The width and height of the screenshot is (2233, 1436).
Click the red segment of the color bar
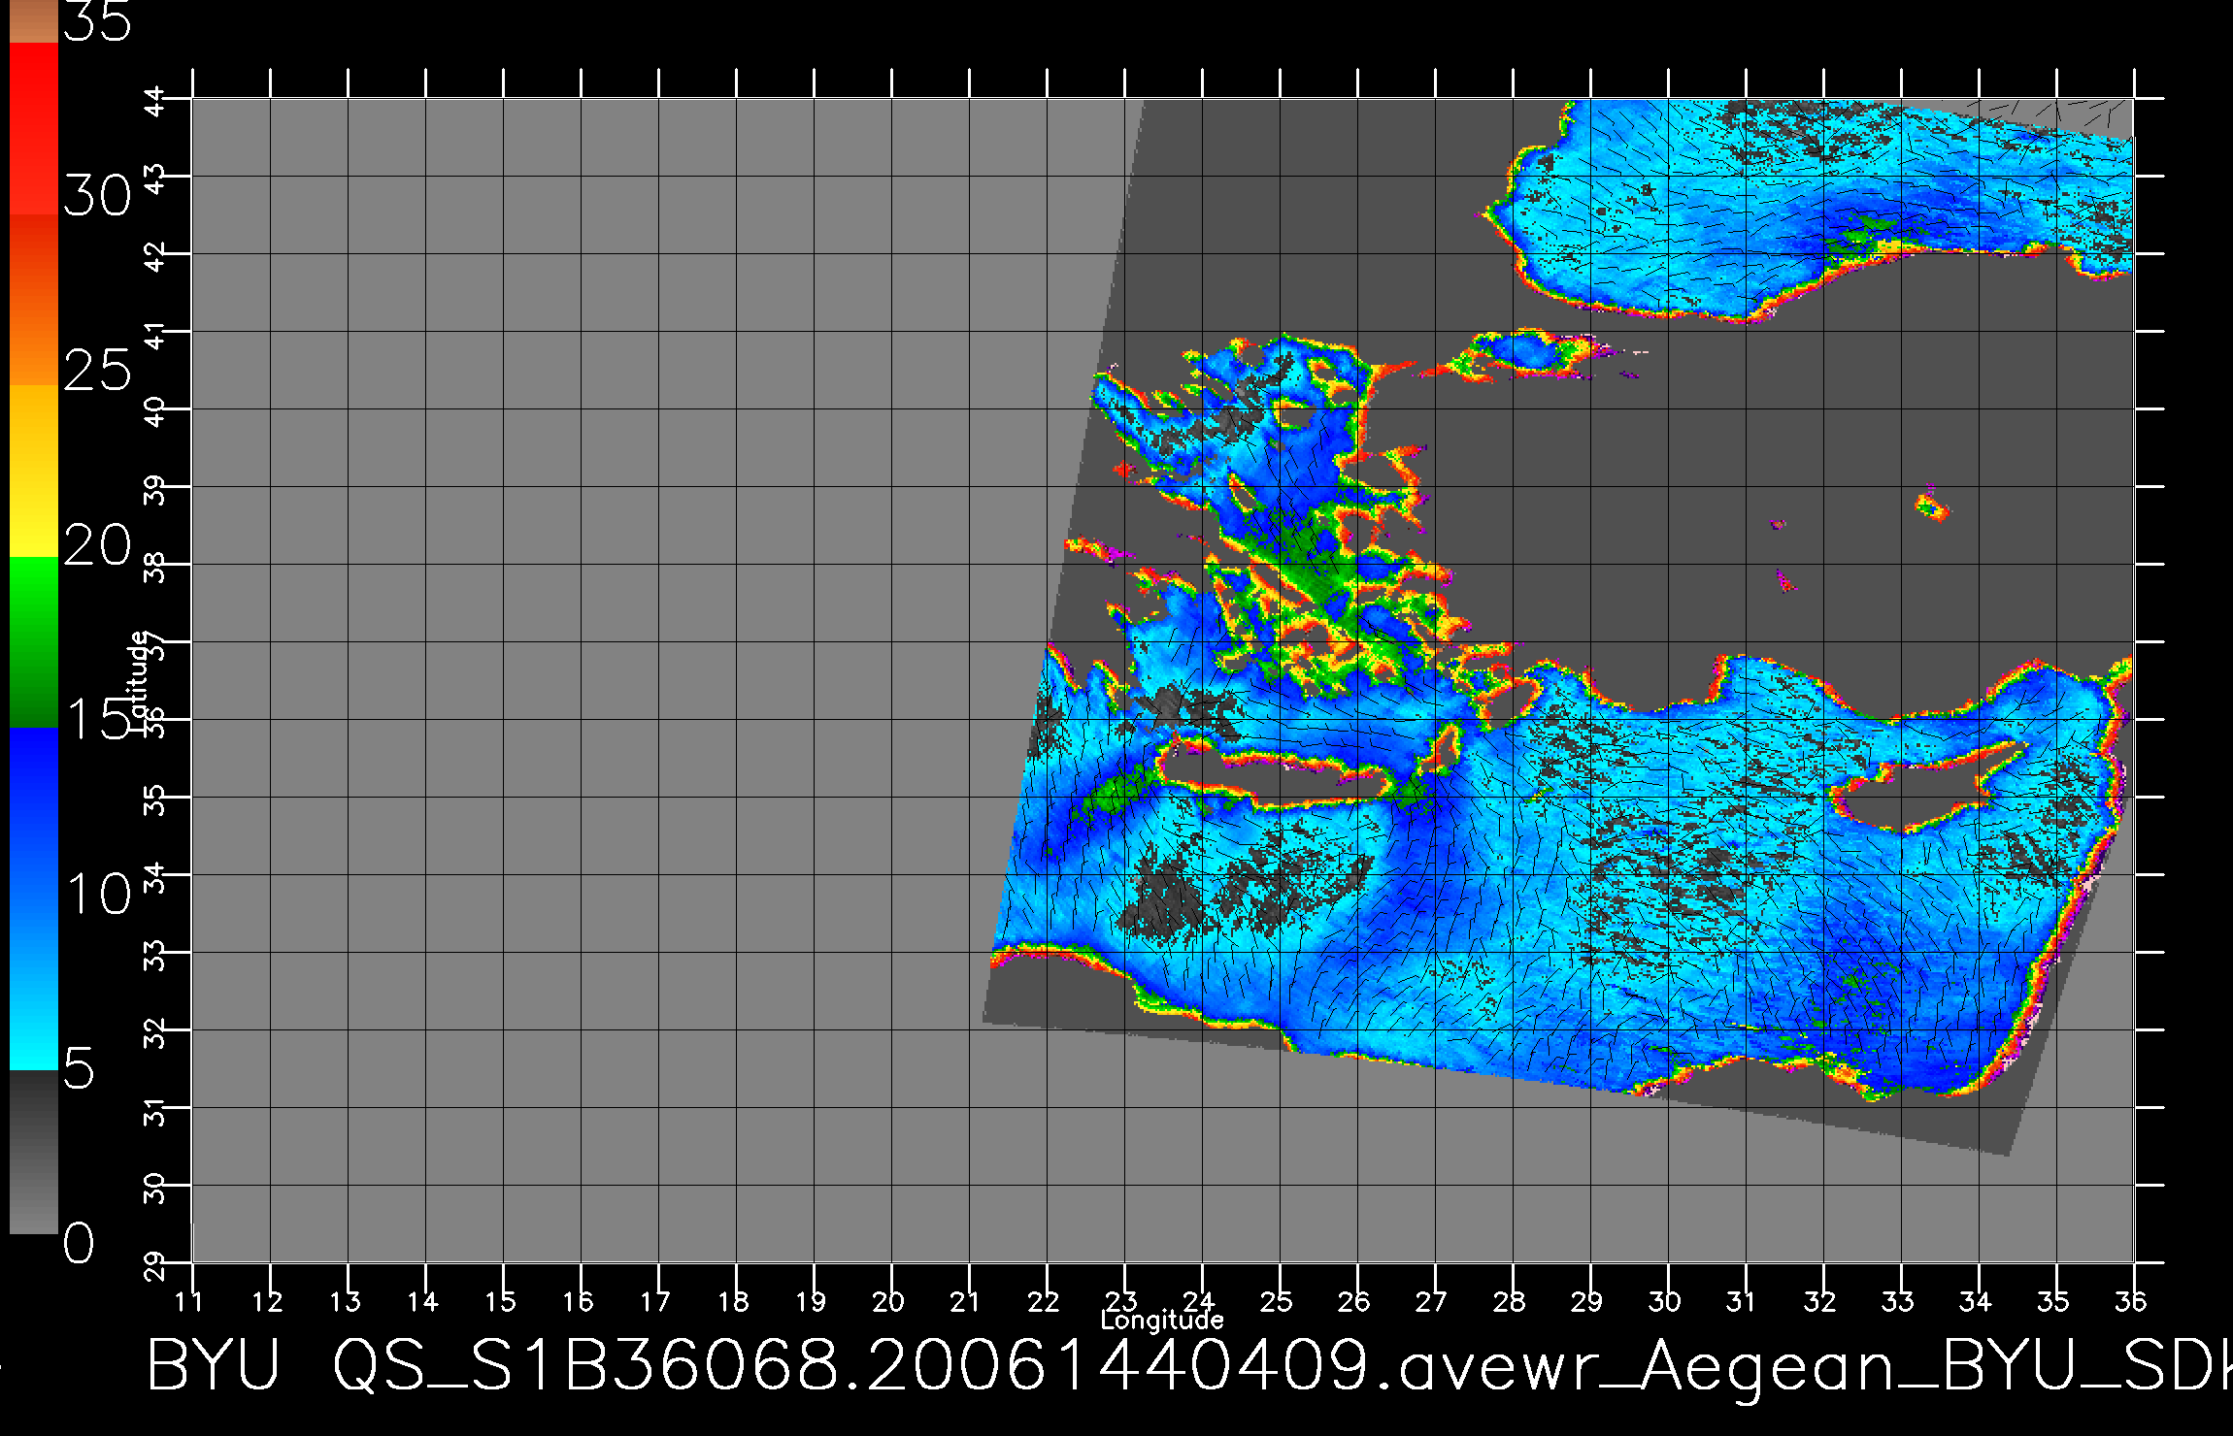click(x=33, y=128)
